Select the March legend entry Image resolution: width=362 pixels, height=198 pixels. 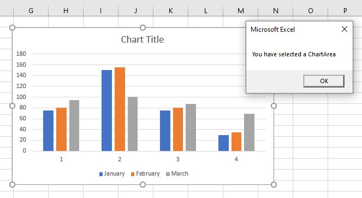tap(177, 174)
